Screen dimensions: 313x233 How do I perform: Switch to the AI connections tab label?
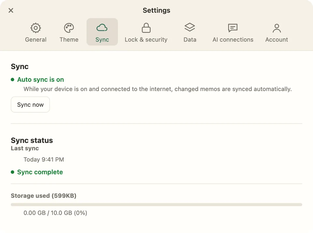coord(233,39)
